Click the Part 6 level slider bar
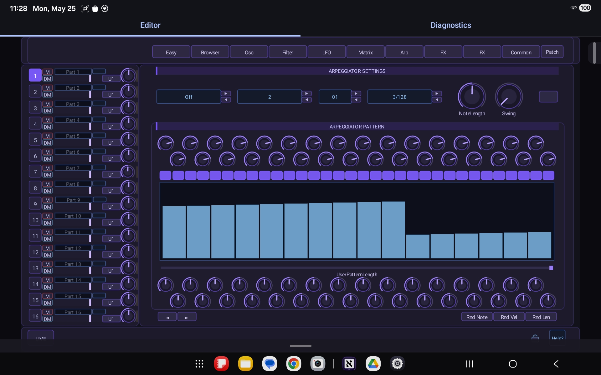Screen dimensions: 601x375 [90, 158]
